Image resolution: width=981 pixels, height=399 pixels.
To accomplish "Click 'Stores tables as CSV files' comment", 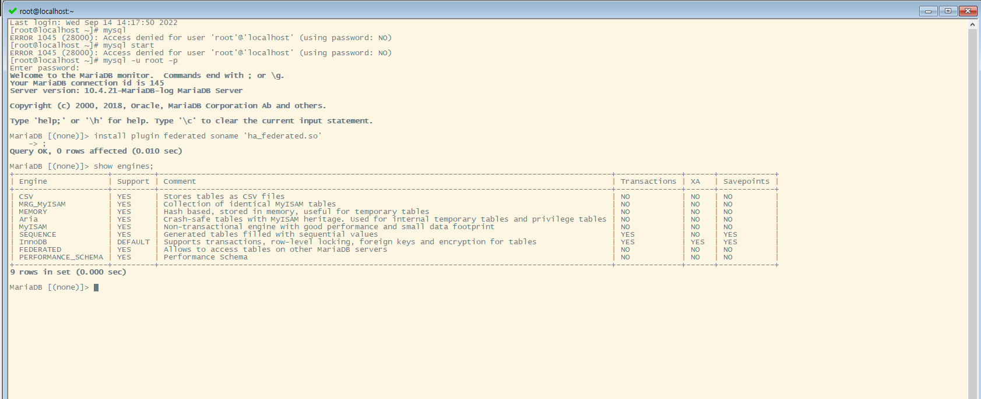I will tap(224, 197).
